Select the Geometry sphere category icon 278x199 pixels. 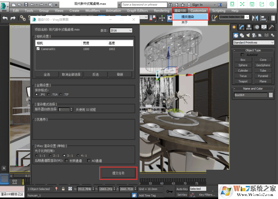[x=236, y=35]
